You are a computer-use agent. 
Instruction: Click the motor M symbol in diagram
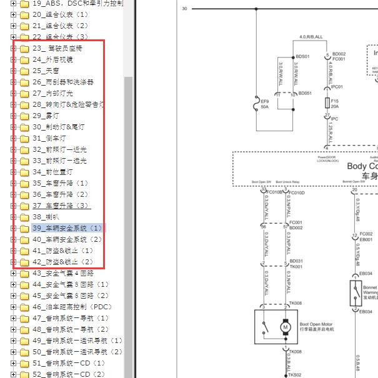tap(286, 327)
